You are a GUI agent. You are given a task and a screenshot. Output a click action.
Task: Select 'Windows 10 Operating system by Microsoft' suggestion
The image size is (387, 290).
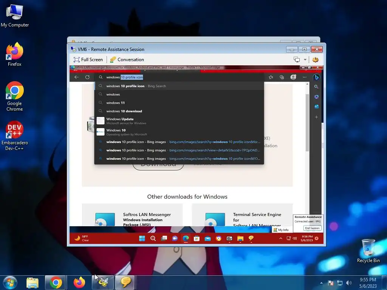(x=180, y=132)
